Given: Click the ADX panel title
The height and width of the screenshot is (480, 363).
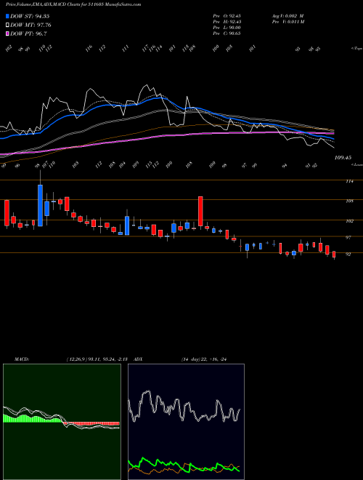Looking at the screenshot, I should pos(139,359).
